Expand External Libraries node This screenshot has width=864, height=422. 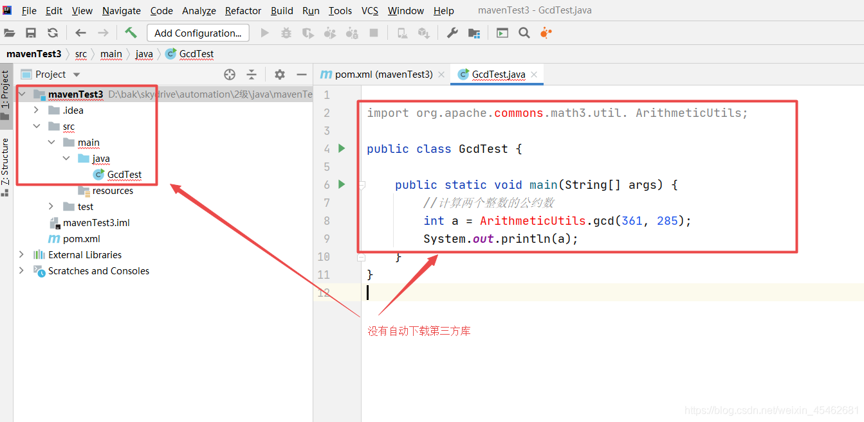tap(22, 255)
